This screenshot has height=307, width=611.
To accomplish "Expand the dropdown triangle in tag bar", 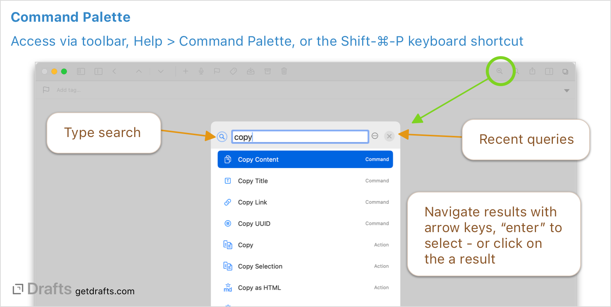I will [566, 91].
